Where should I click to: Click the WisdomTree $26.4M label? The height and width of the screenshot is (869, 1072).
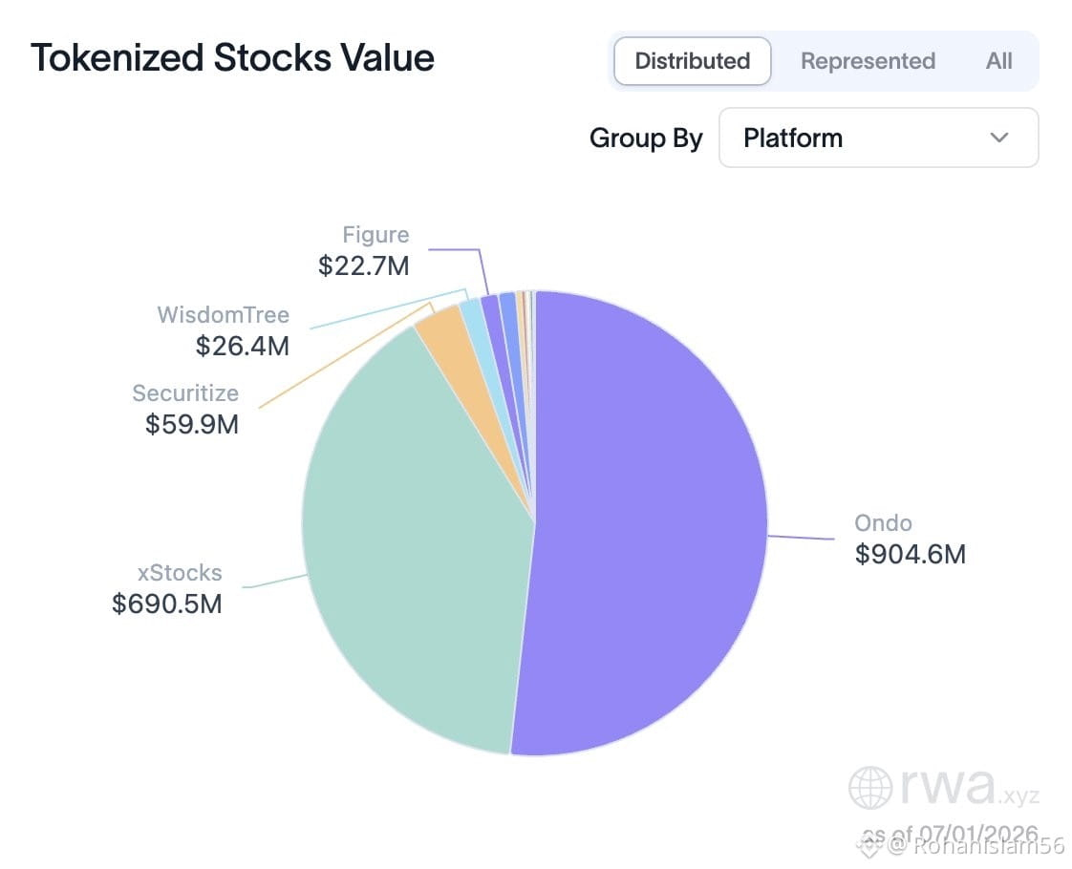tap(224, 330)
